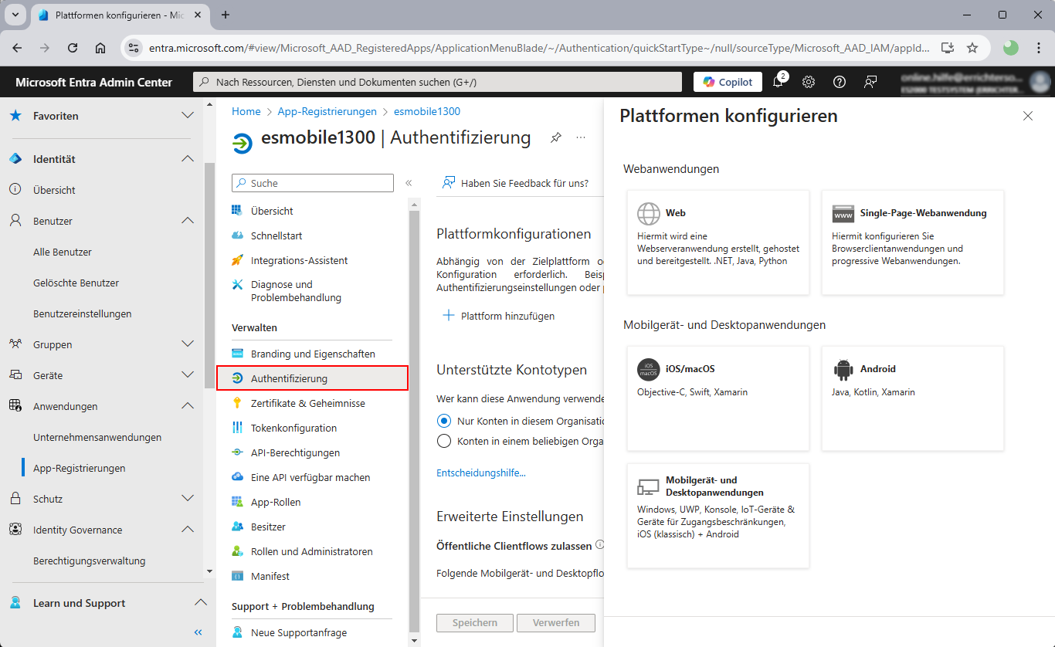
Task: Click the Identity Governance icon
Action: 15,530
